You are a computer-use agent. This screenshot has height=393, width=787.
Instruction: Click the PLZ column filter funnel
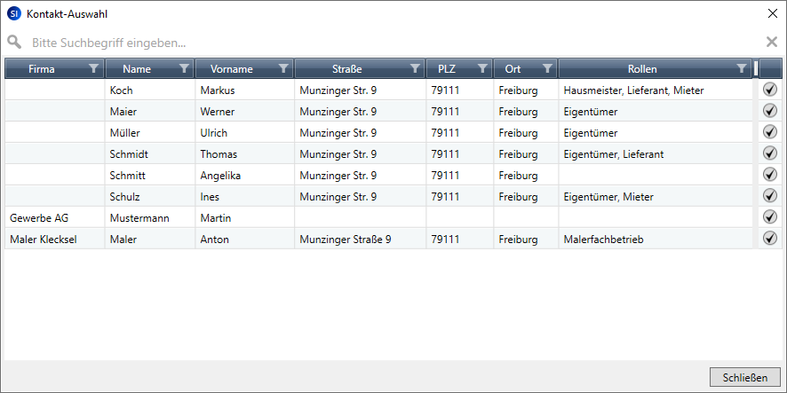coord(482,68)
